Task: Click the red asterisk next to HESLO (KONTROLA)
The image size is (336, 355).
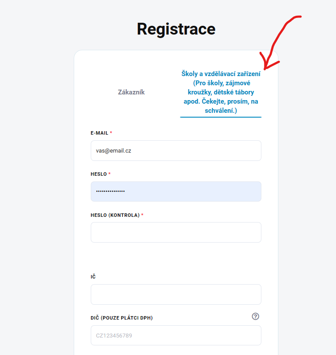Action: 142,215
